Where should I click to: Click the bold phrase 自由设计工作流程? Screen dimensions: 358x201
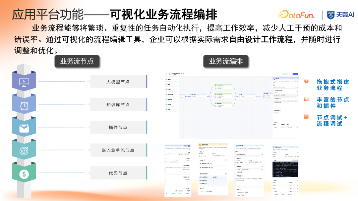click(x=261, y=39)
